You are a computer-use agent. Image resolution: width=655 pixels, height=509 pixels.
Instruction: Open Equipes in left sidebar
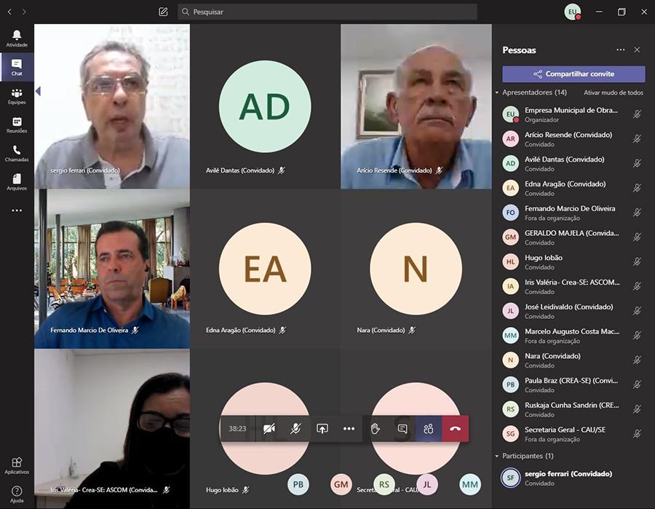(17, 96)
